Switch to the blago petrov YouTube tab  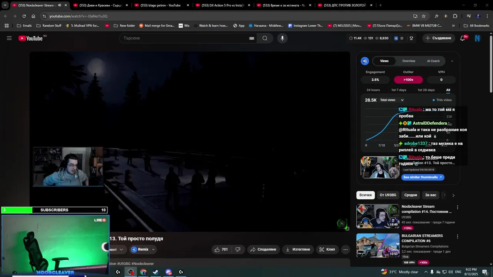(162, 5)
